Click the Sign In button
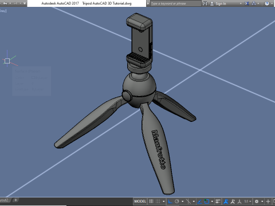The height and width of the screenshot is (206, 275). 218,3
